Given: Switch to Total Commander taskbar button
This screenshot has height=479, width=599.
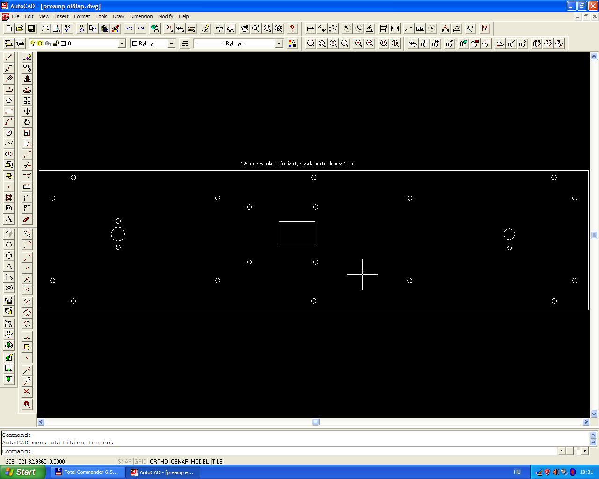Looking at the screenshot, I should (87, 472).
